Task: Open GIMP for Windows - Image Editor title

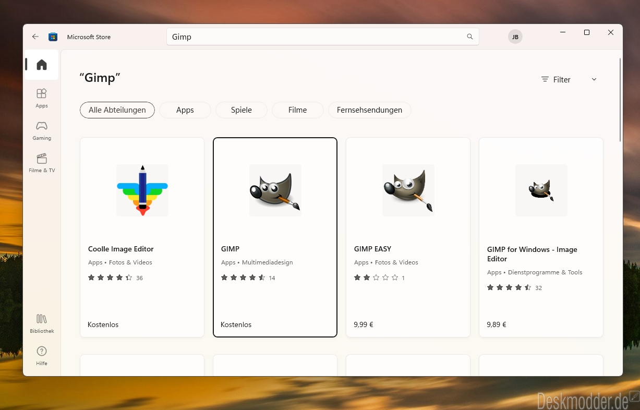Action: tap(532, 254)
